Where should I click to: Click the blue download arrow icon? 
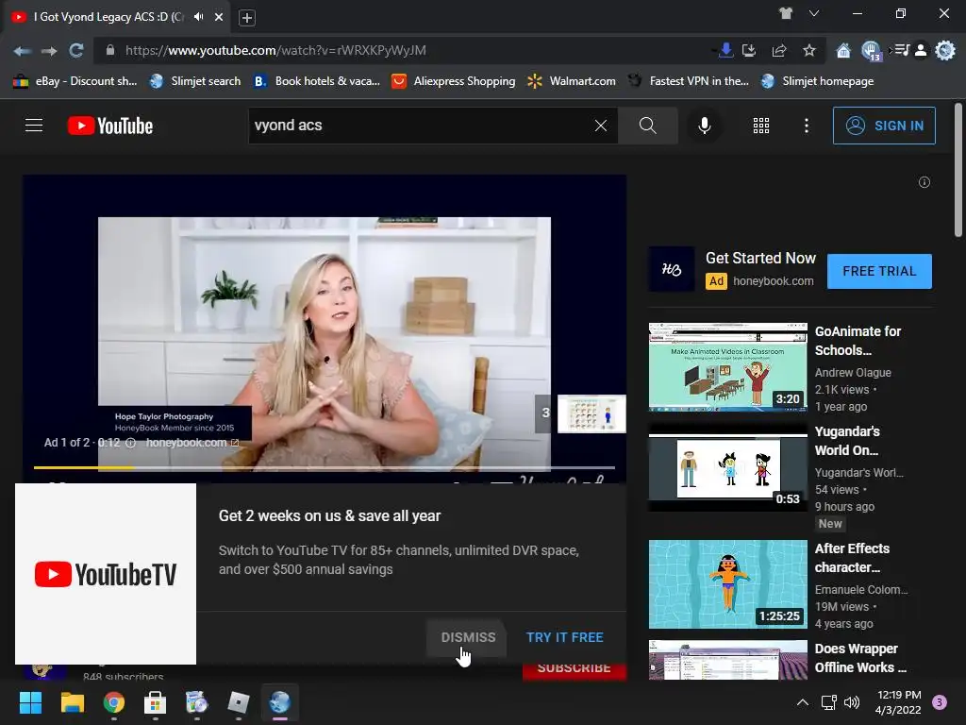[x=725, y=51]
